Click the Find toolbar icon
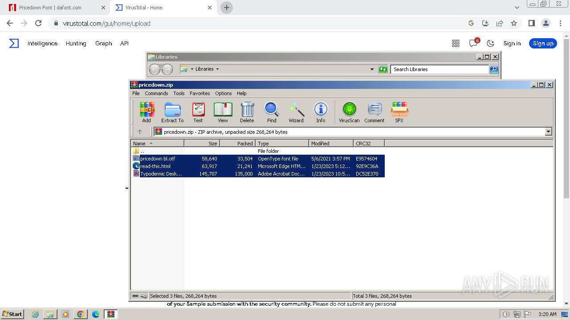Image resolution: width=570 pixels, height=320 pixels. 272,112
